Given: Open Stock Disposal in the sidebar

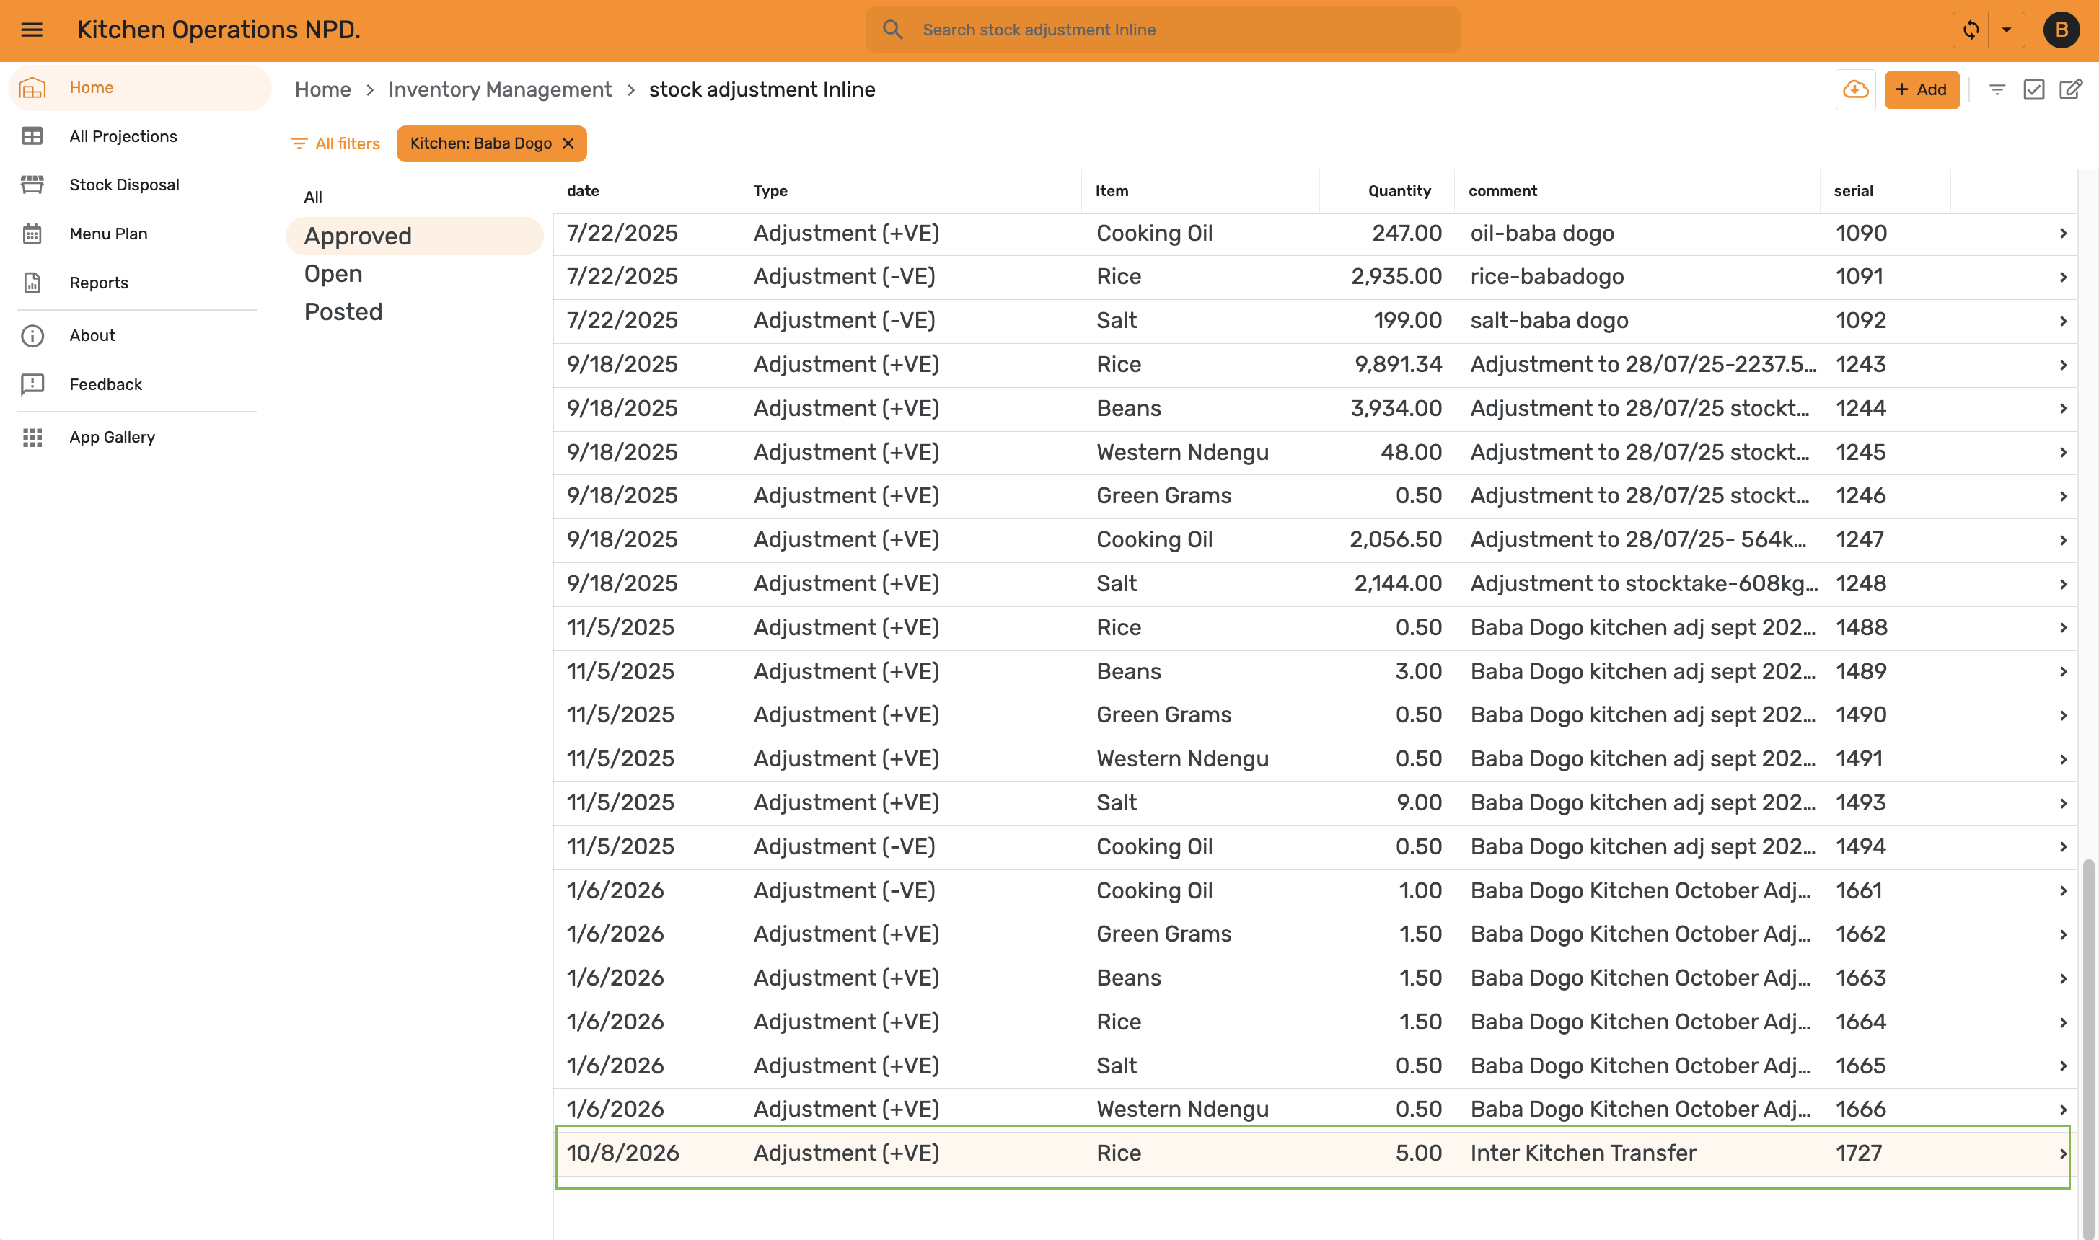Looking at the screenshot, I should pos(140,185).
